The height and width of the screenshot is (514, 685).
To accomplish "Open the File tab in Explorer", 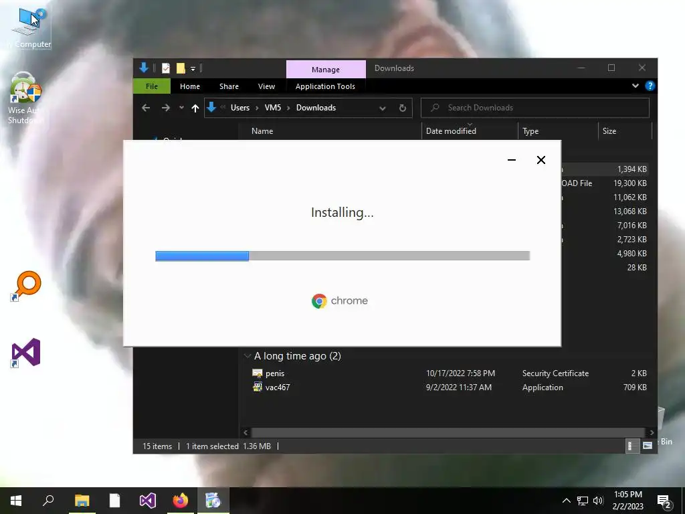I will 152,86.
